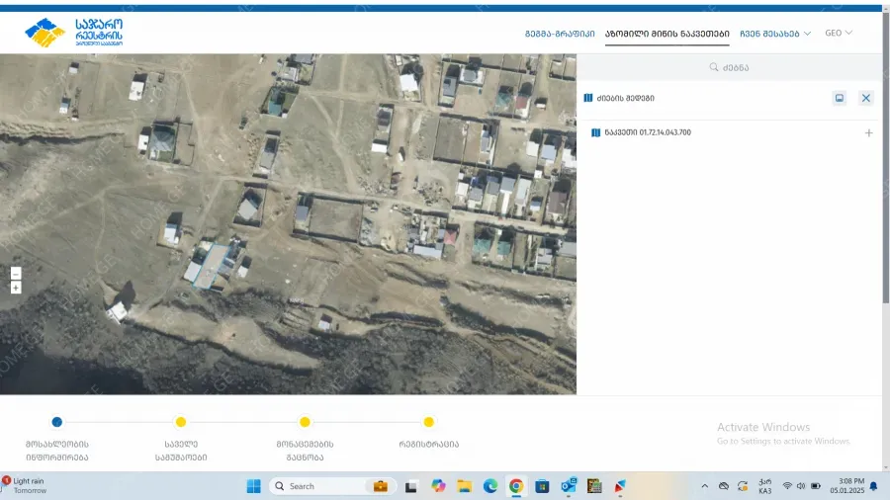Viewport: 890px width, 500px height.
Task: Open Microsoft Edge from the taskbar
Action: pyautogui.click(x=490, y=486)
